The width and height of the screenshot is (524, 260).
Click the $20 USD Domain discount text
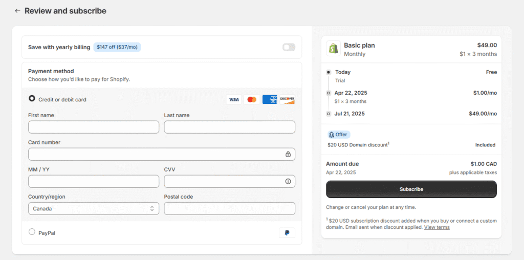[x=359, y=145]
